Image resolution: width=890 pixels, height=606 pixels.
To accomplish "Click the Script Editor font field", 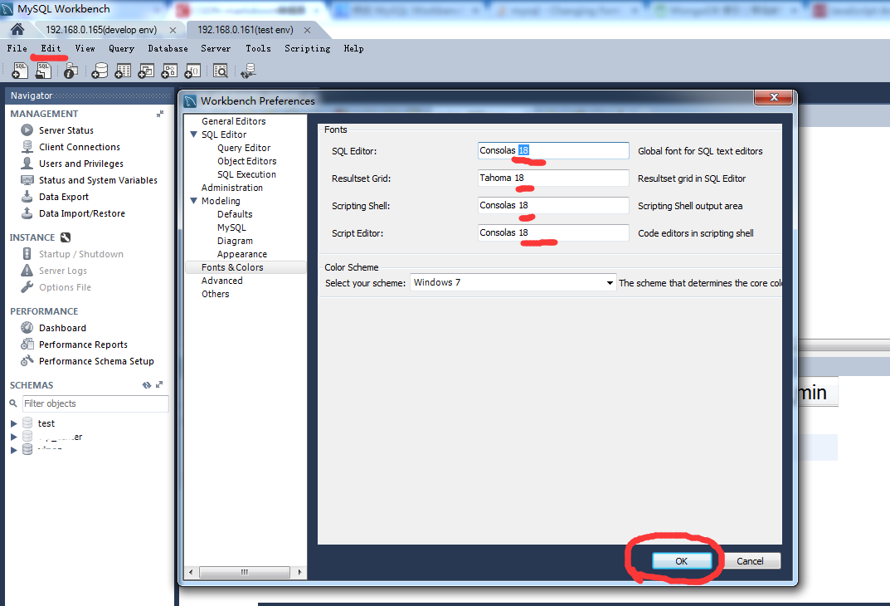I will pyautogui.click(x=553, y=232).
